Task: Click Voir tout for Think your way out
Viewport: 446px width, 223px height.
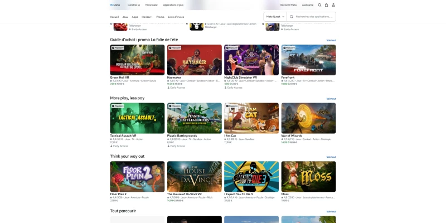Action: point(331,157)
